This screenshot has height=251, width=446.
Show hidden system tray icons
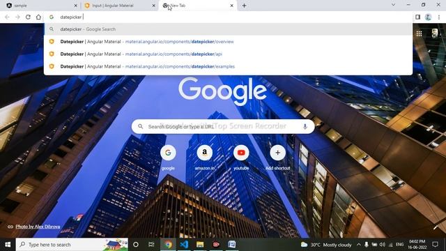[359, 245]
